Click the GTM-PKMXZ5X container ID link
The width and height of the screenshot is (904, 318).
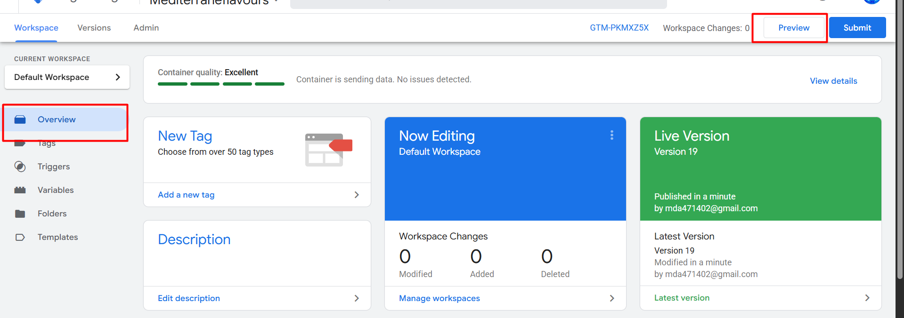coord(619,28)
